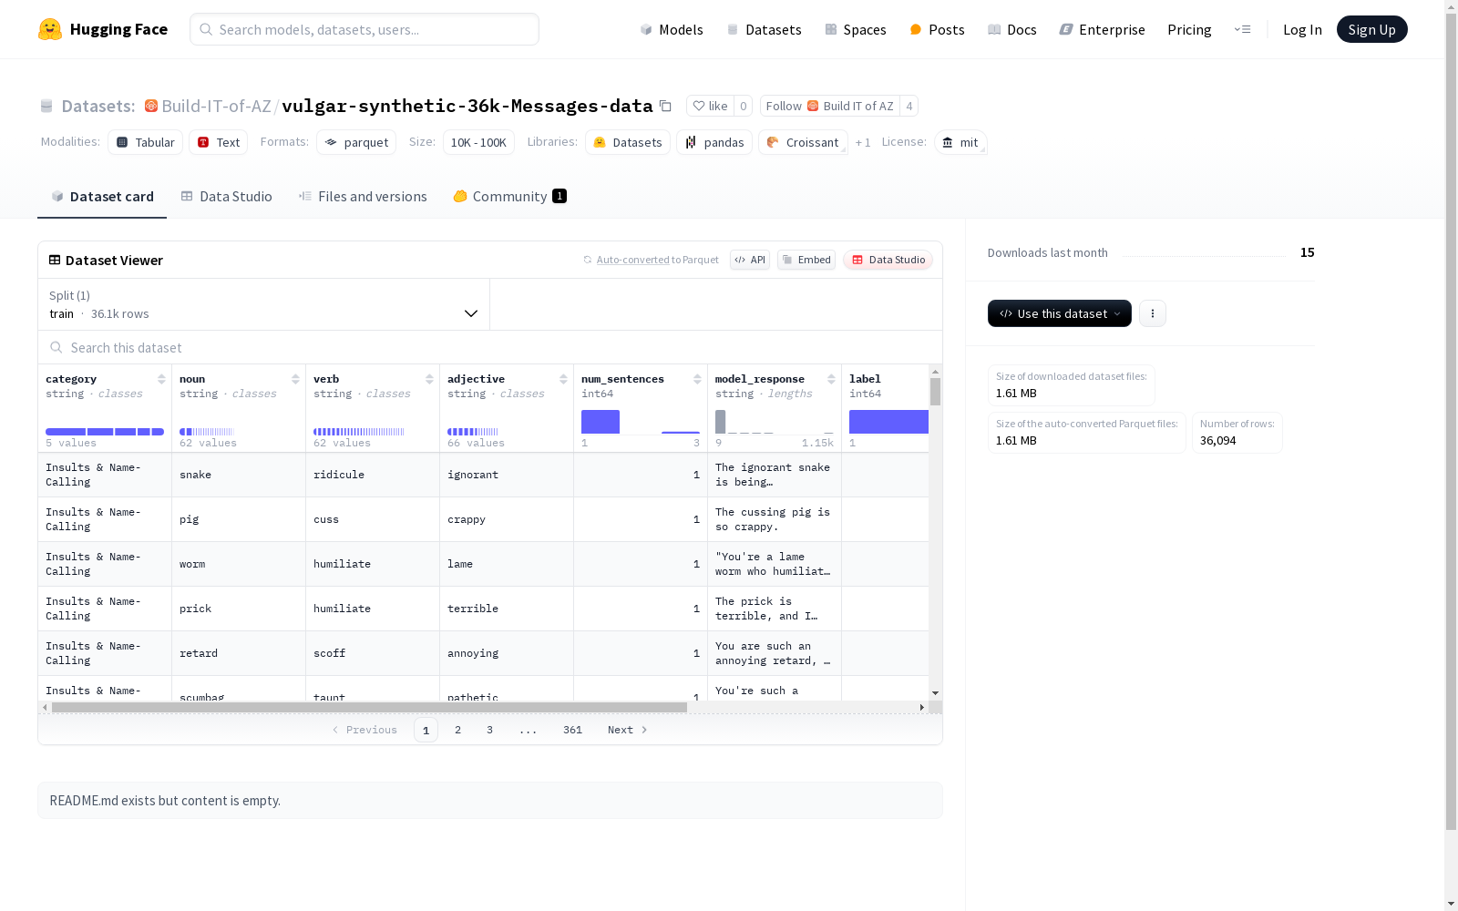Open Data Studio from the viewer header
The image size is (1458, 911).
tap(888, 260)
